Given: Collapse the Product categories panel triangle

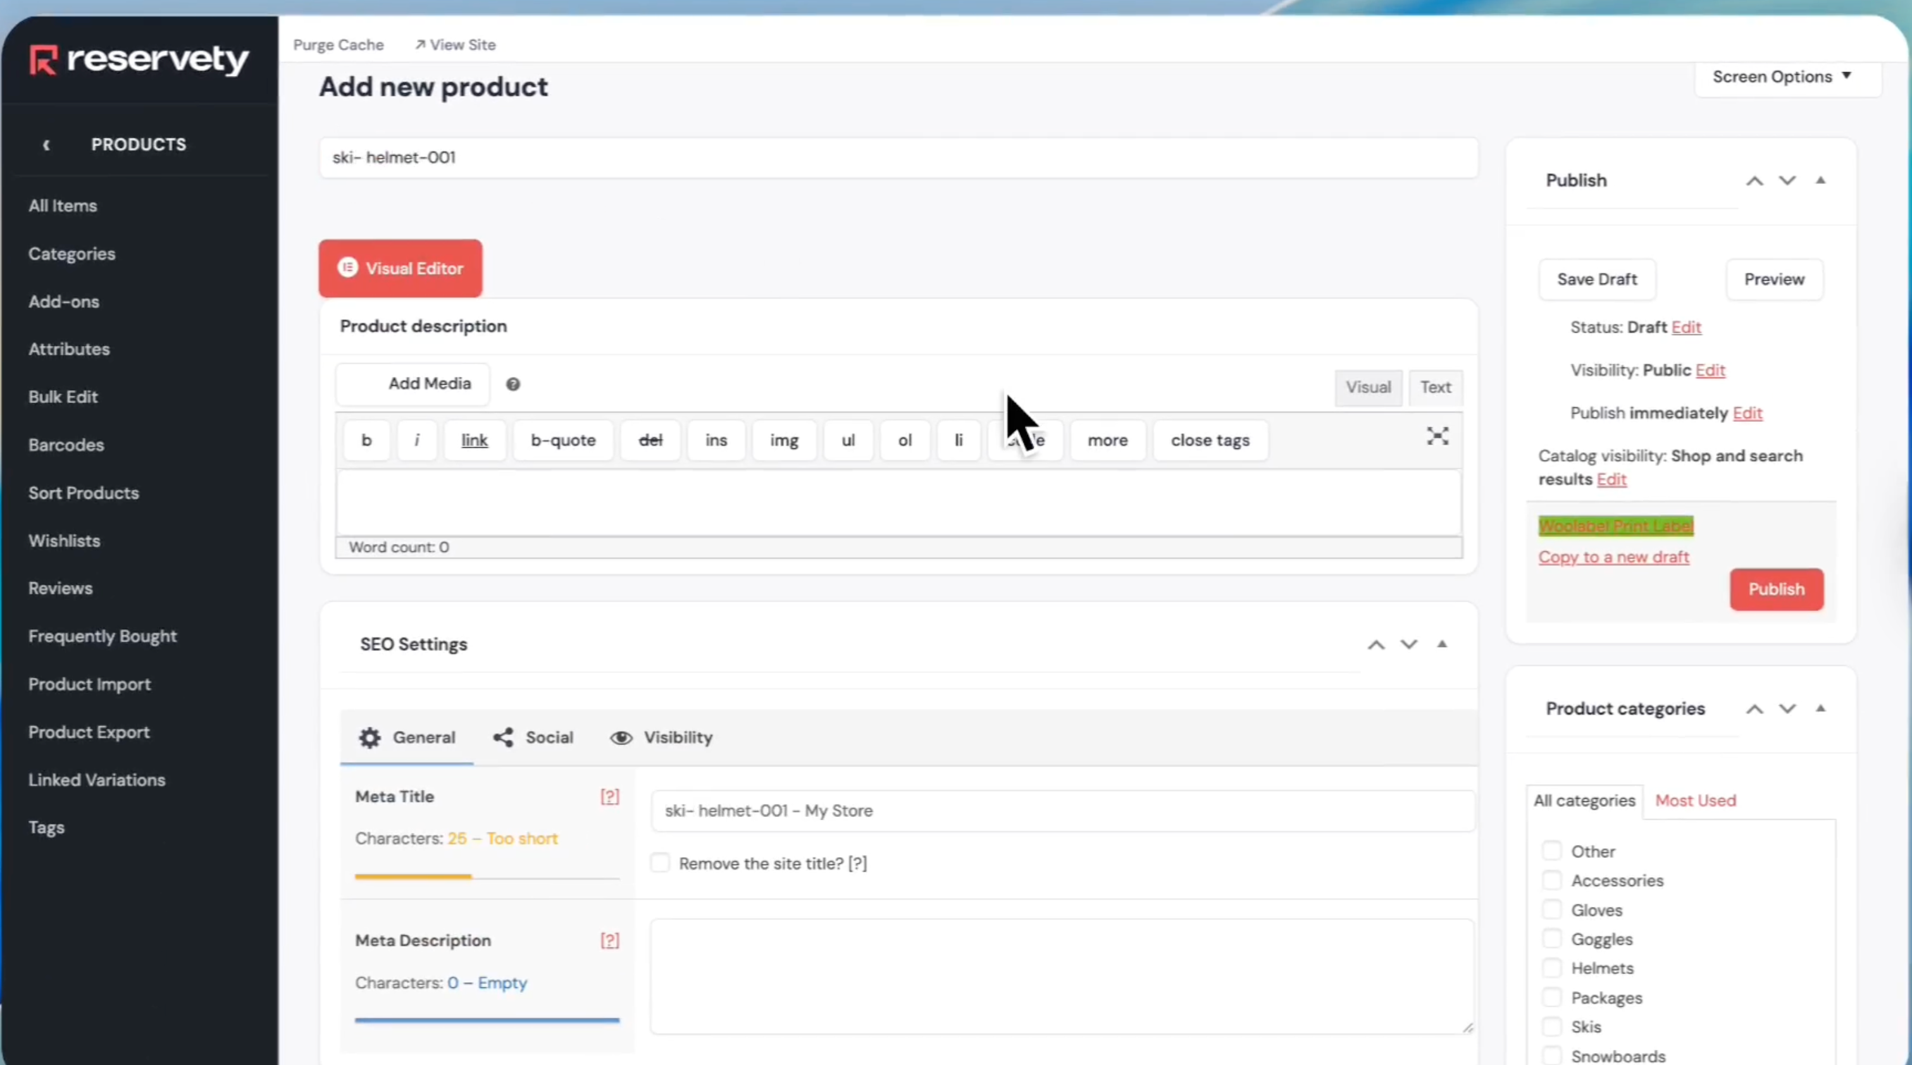Looking at the screenshot, I should (x=1820, y=709).
